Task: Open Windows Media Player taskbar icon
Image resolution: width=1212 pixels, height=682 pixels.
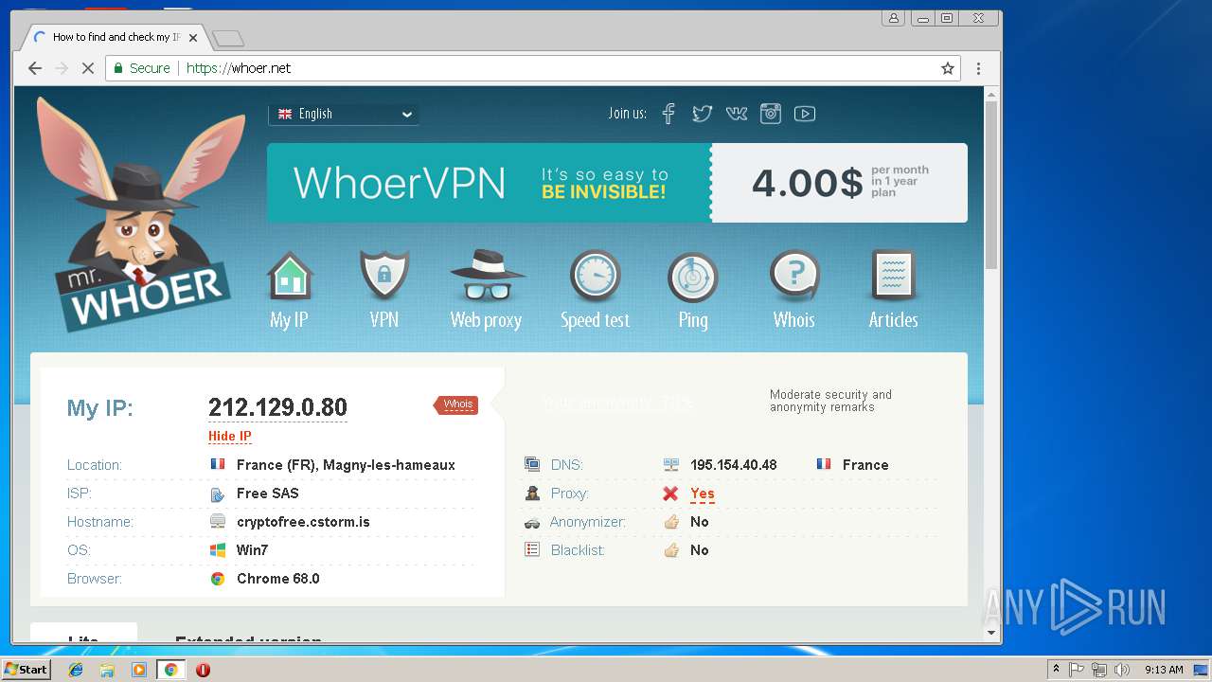Action: [x=139, y=670]
